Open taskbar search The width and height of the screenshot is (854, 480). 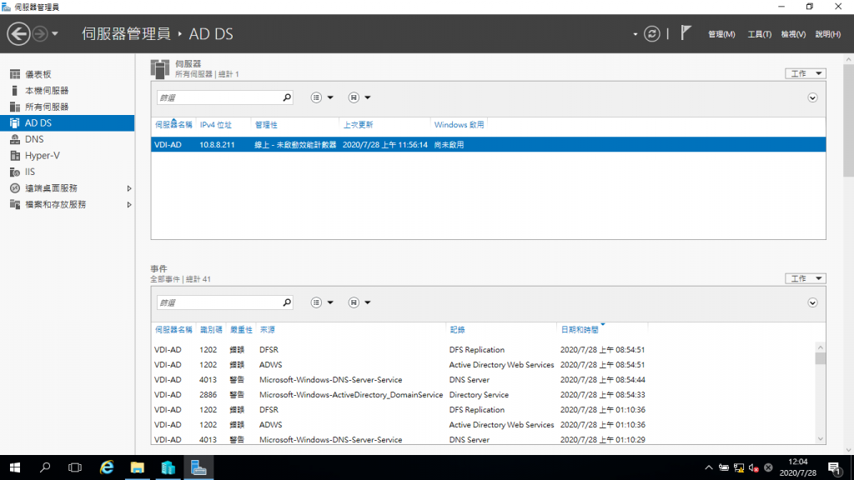point(45,467)
